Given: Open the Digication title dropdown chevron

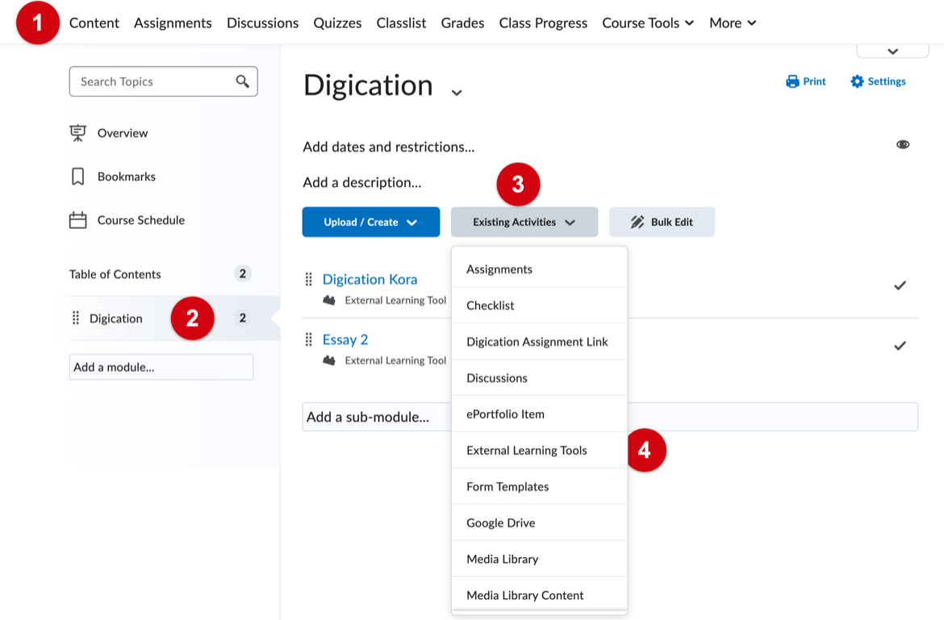Looking at the screenshot, I should [457, 92].
